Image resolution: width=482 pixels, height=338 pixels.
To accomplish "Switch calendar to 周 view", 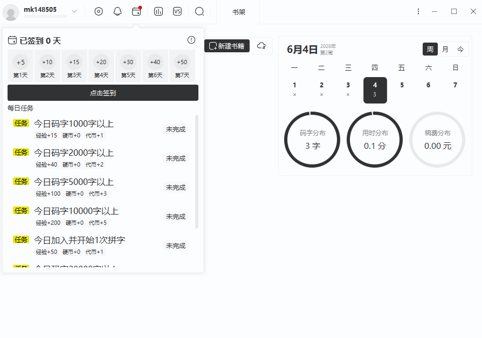I will [430, 49].
